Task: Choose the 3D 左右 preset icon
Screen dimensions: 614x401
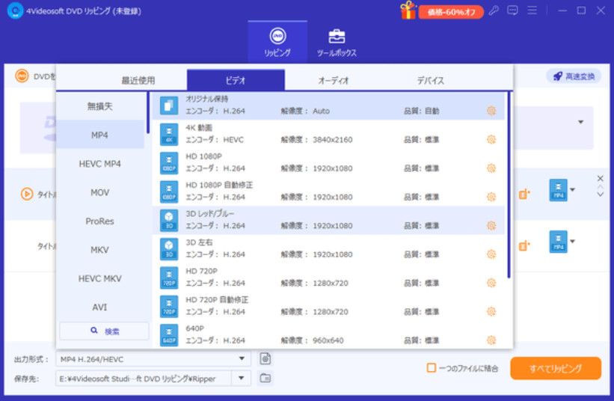Action: point(169,249)
